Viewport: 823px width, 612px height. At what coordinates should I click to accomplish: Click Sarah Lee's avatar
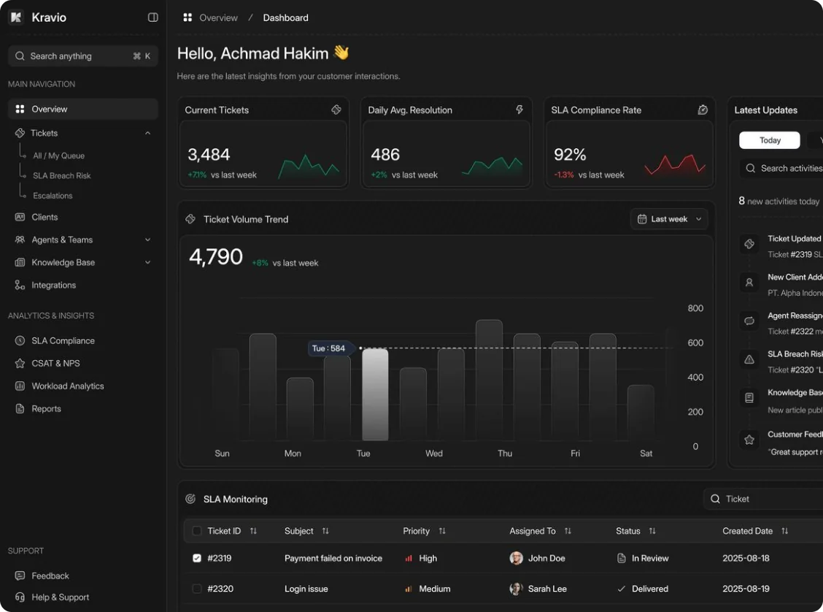[x=517, y=589]
